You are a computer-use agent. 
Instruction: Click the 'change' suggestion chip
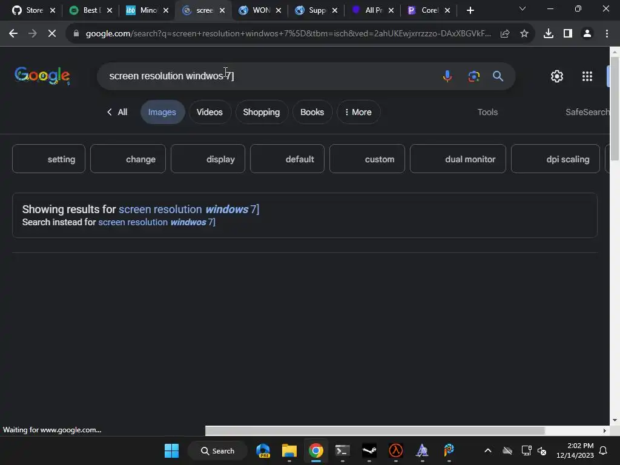128,159
